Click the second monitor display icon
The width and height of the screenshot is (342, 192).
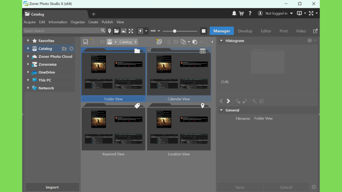300,13
